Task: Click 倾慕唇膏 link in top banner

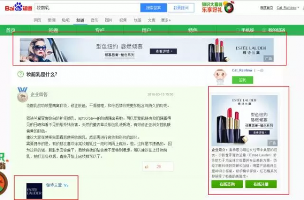Action: [x=120, y=55]
